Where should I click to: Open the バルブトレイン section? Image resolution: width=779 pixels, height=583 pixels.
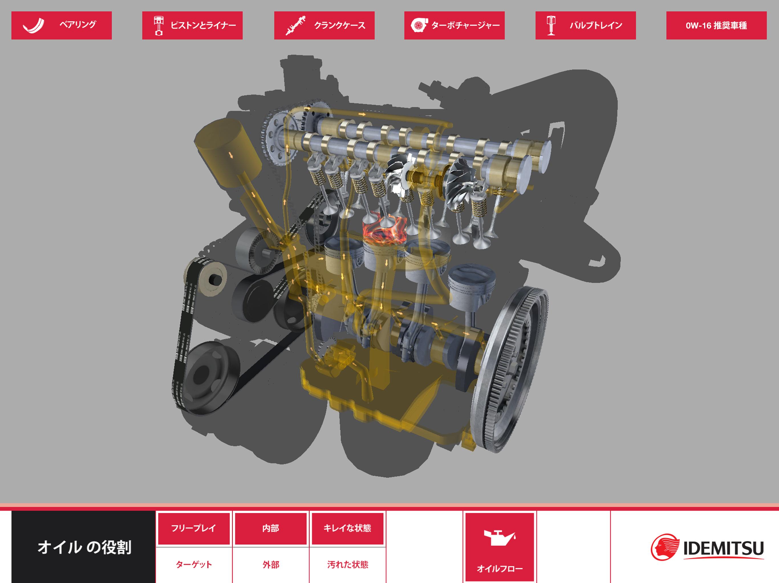pos(586,25)
